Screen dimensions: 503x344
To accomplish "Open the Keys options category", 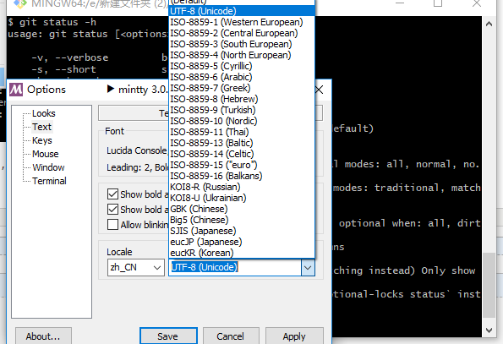I will point(42,140).
